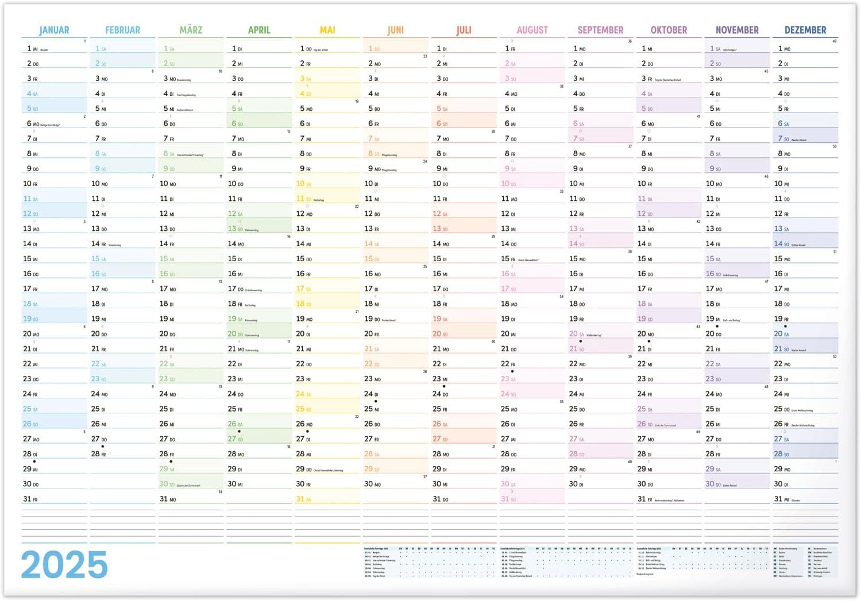Click the new moon dot above 27 SO in April
The height and width of the screenshot is (601, 861).
click(x=239, y=432)
